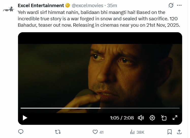Viewport: 190px width, 138px height.
Task: Mute the video volume
Action: [141, 118]
